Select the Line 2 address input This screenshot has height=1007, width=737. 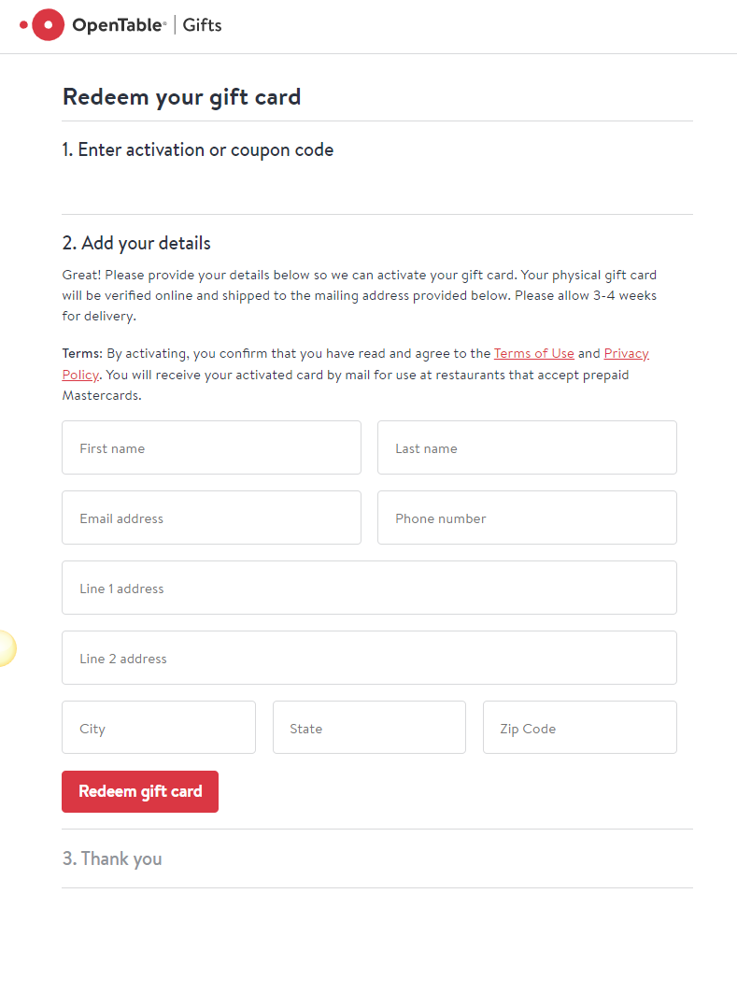369,658
